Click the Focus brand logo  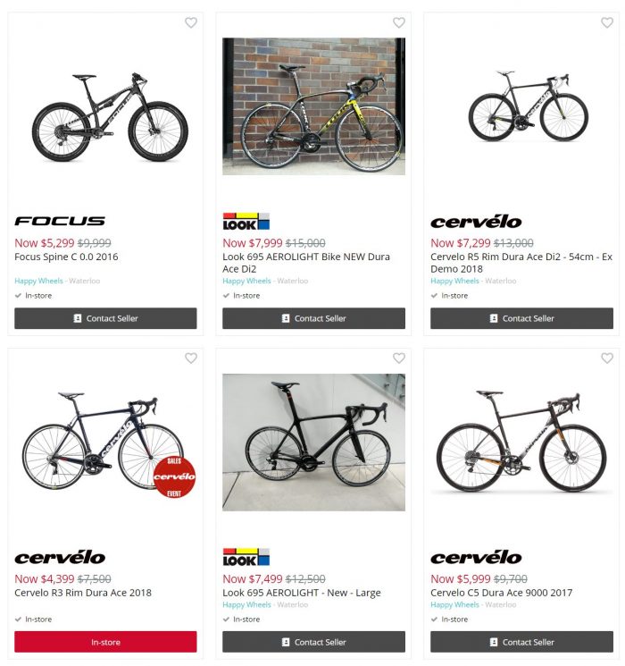pos(60,222)
